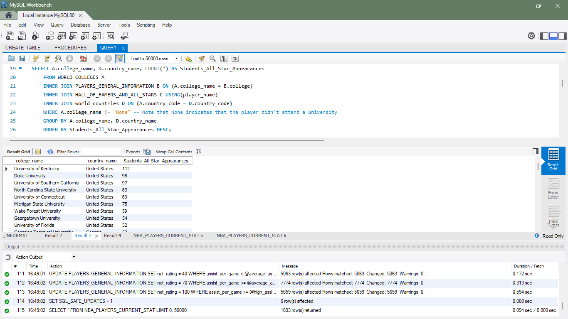This screenshot has width=568, height=319.
Task: Refresh the result grid data
Action: 50,152
